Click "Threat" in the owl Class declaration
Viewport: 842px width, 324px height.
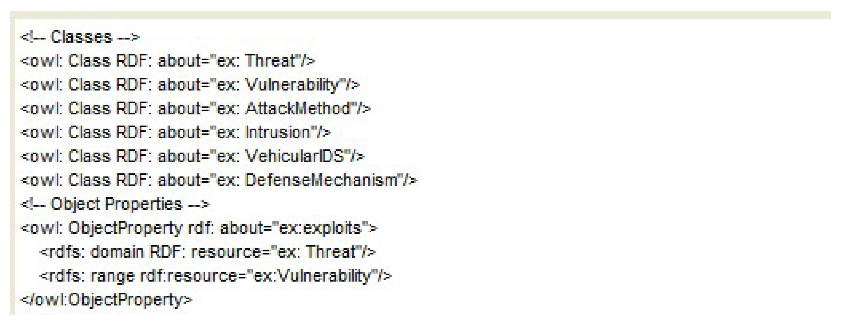pyautogui.click(x=270, y=61)
